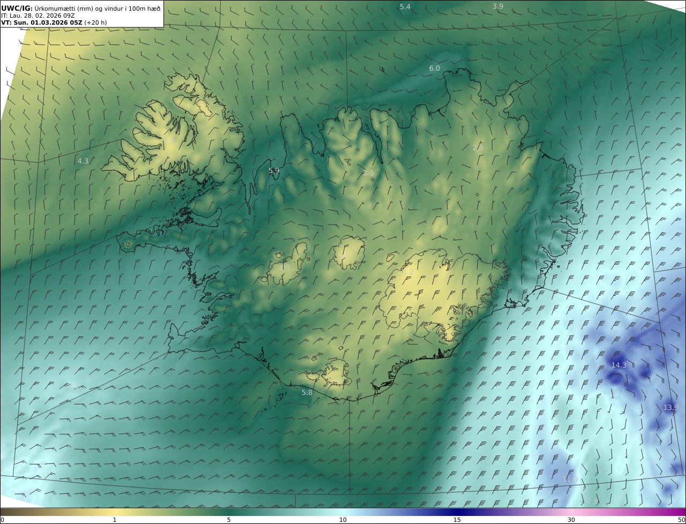Click the 4.3 value label west of the Westfjords
Screen dimensions: 686x524
[x=83, y=161]
